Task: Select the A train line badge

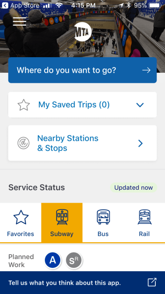Action: click(x=53, y=260)
